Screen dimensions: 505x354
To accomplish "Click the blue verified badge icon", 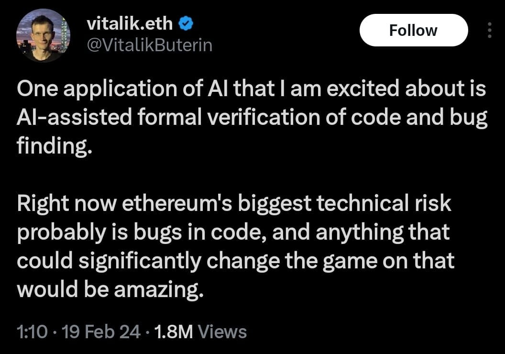I will click(186, 23).
